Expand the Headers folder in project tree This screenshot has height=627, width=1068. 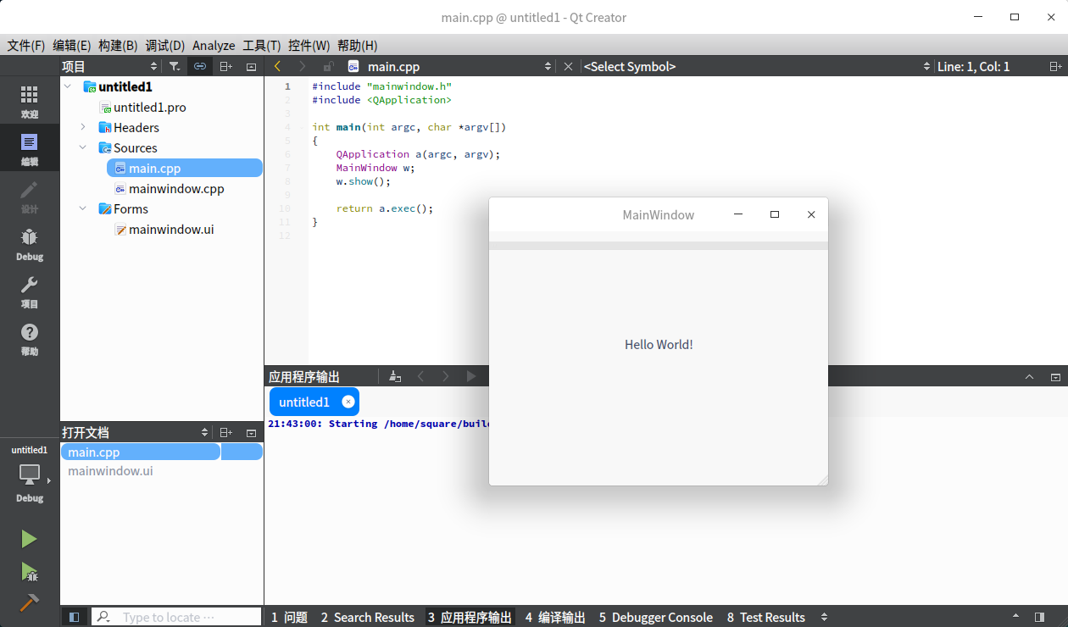coord(83,127)
